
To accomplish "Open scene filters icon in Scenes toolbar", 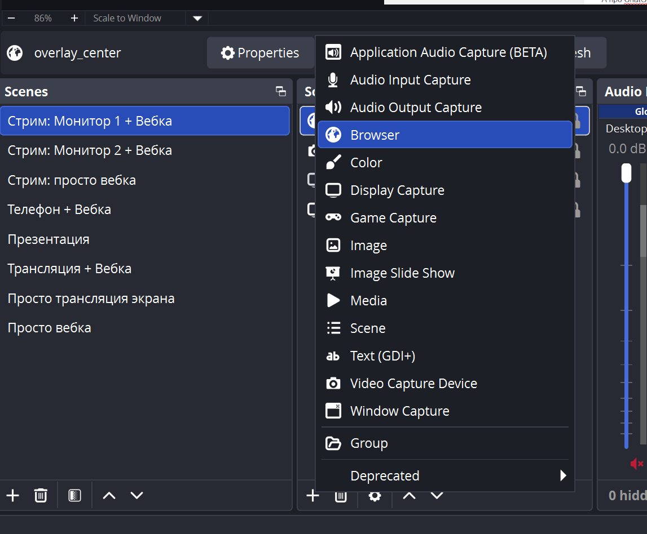I will (x=74, y=496).
